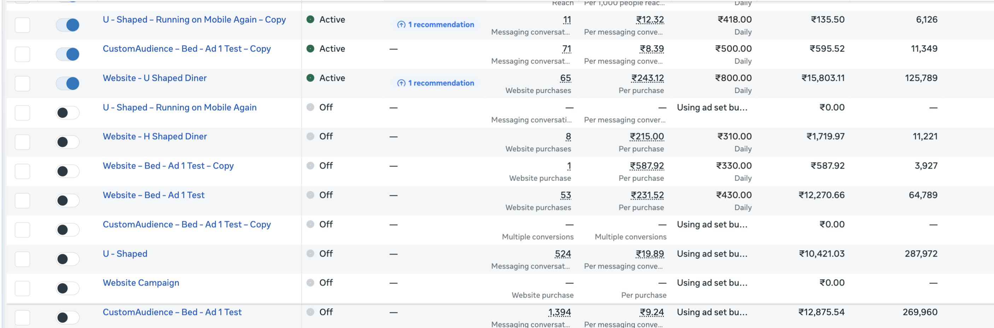Click the 65 Website purchases result value
The height and width of the screenshot is (328, 994).
(x=565, y=78)
